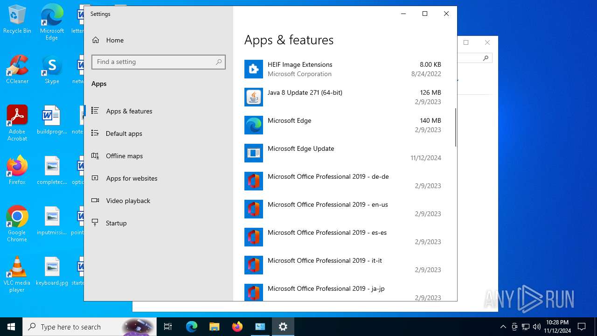Select Microsoft Edge Update entry text
The width and height of the screenshot is (597, 336).
[x=301, y=148]
